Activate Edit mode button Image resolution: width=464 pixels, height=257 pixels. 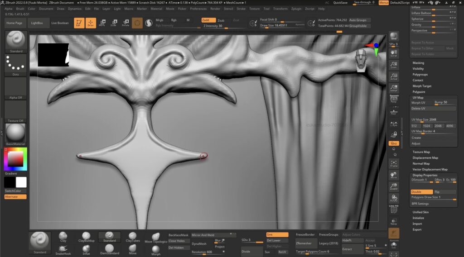coord(79,23)
